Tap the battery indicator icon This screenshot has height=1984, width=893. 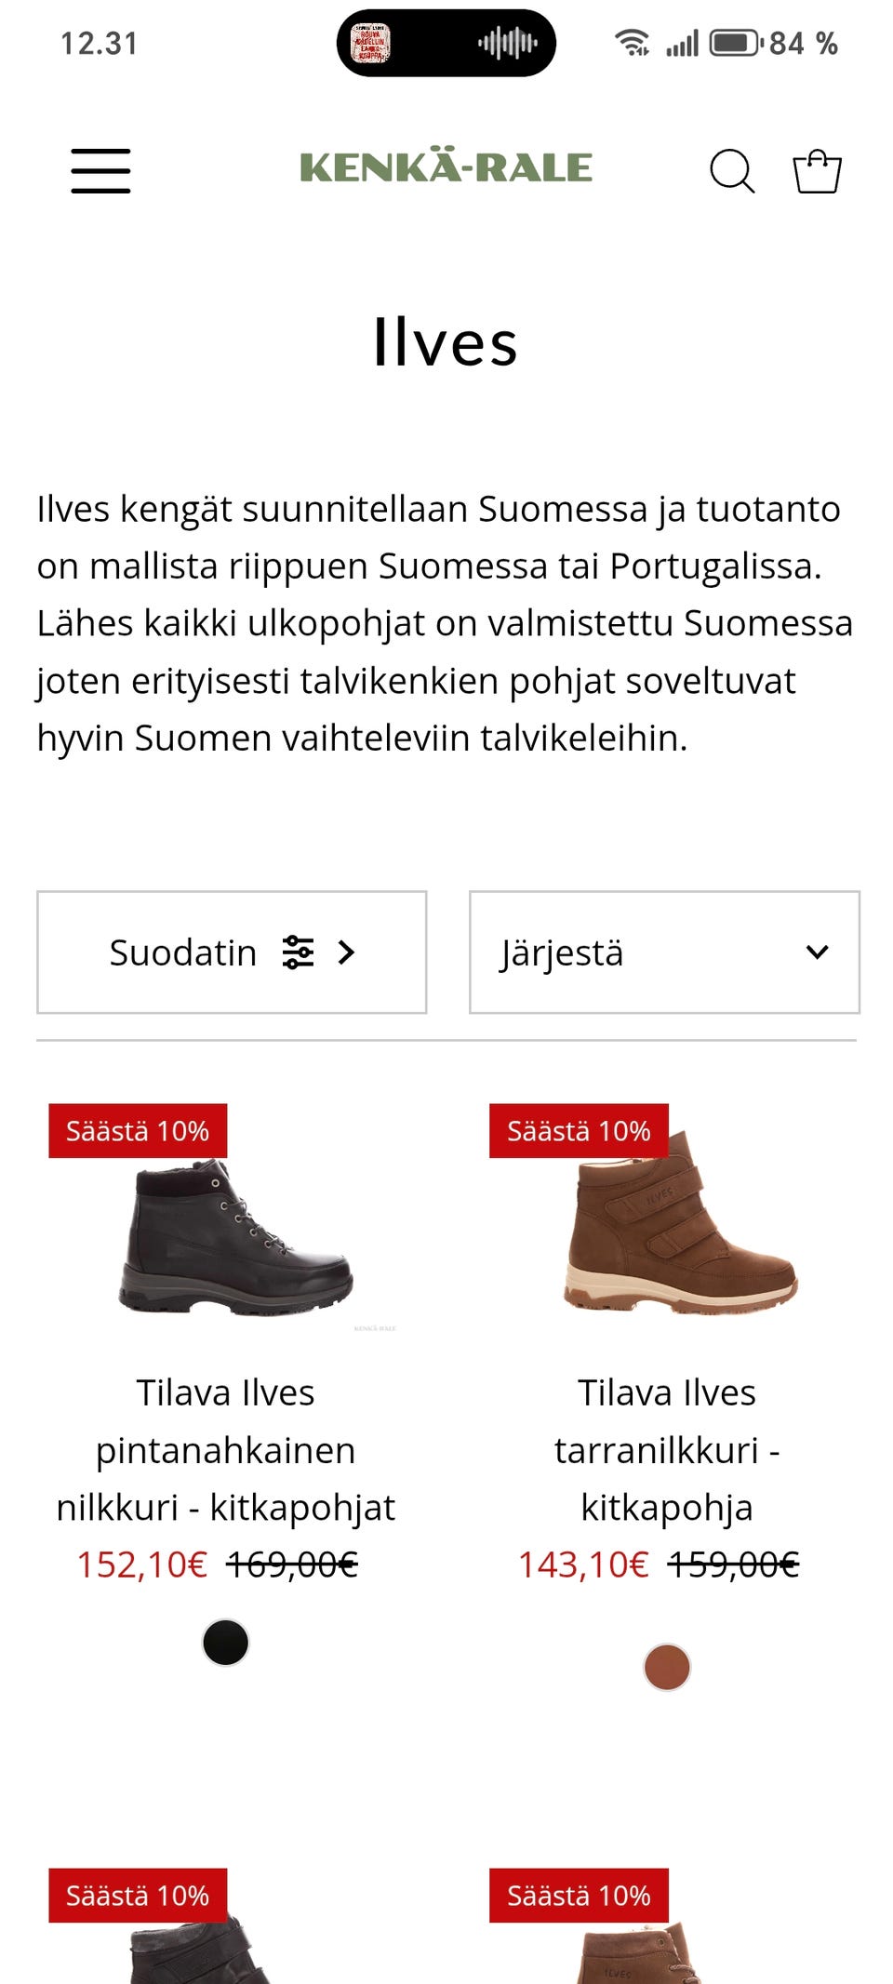pyautogui.click(x=733, y=41)
